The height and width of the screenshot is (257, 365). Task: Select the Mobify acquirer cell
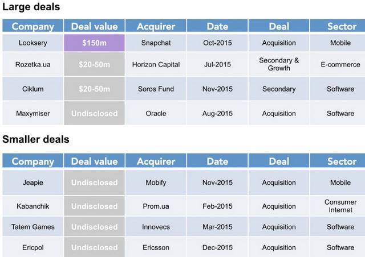point(156,183)
